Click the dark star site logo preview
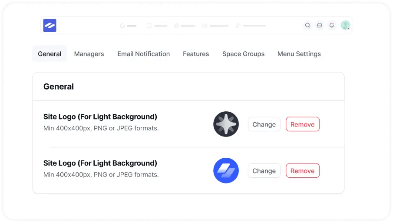Viewport: 393px width, 223px height. [226, 124]
